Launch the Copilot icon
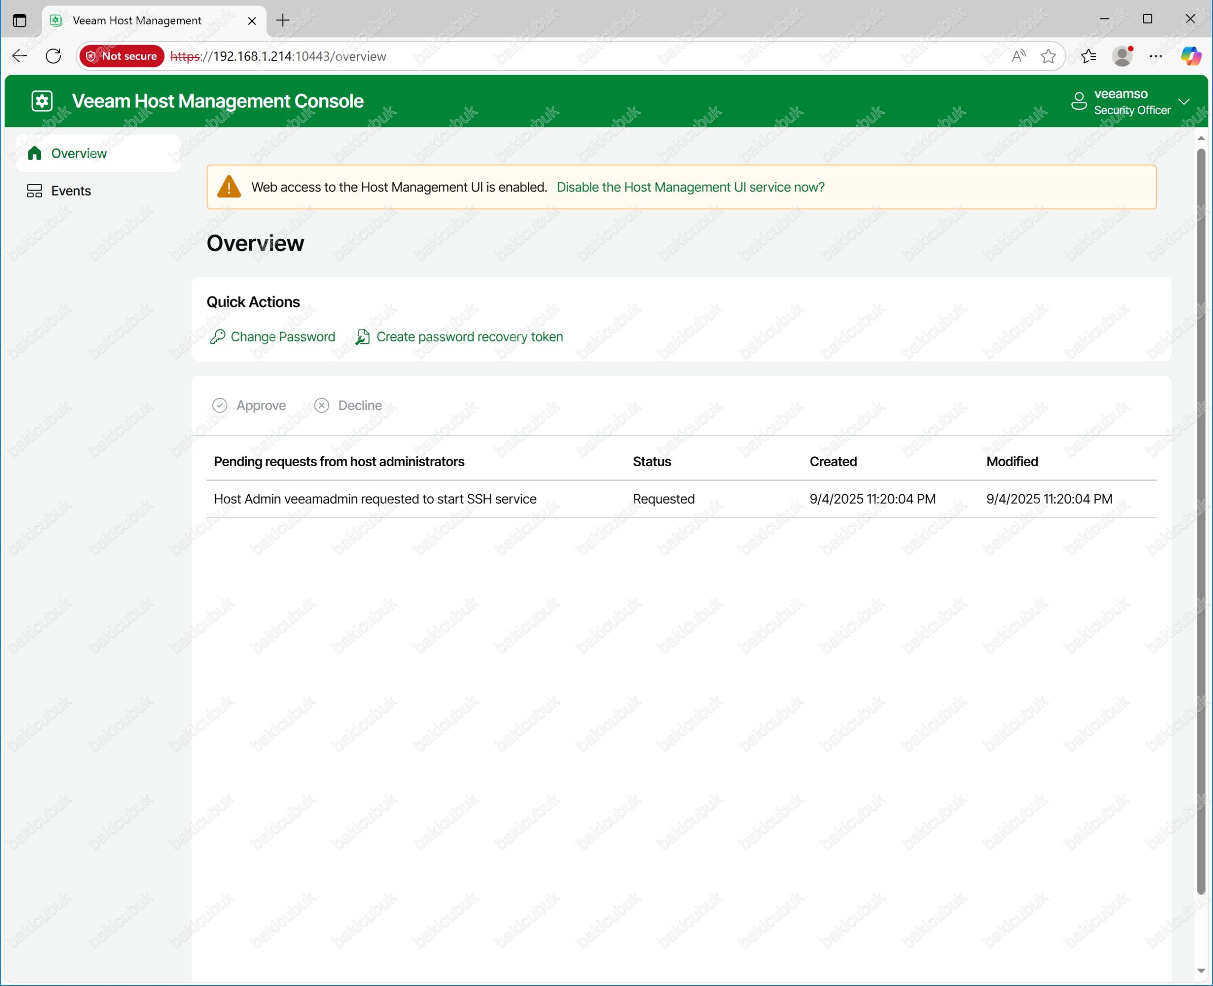The image size is (1213, 986). (1191, 55)
